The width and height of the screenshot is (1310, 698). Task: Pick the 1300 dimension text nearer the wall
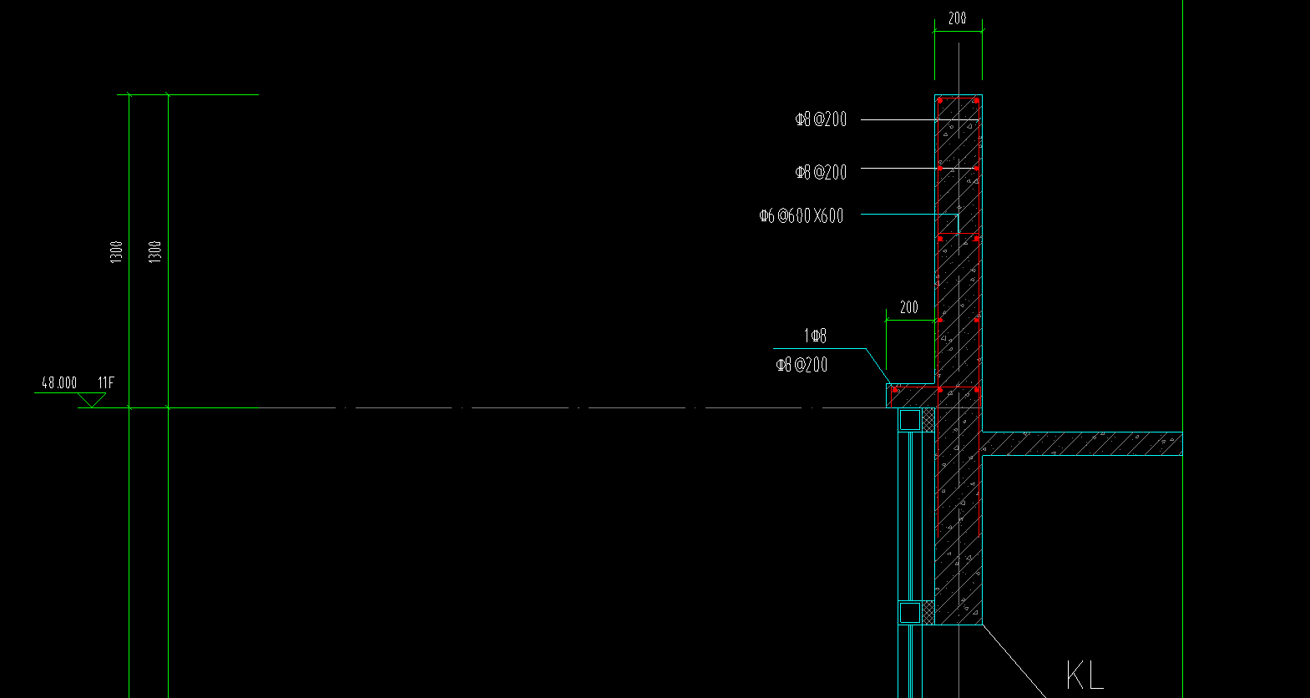click(x=155, y=252)
